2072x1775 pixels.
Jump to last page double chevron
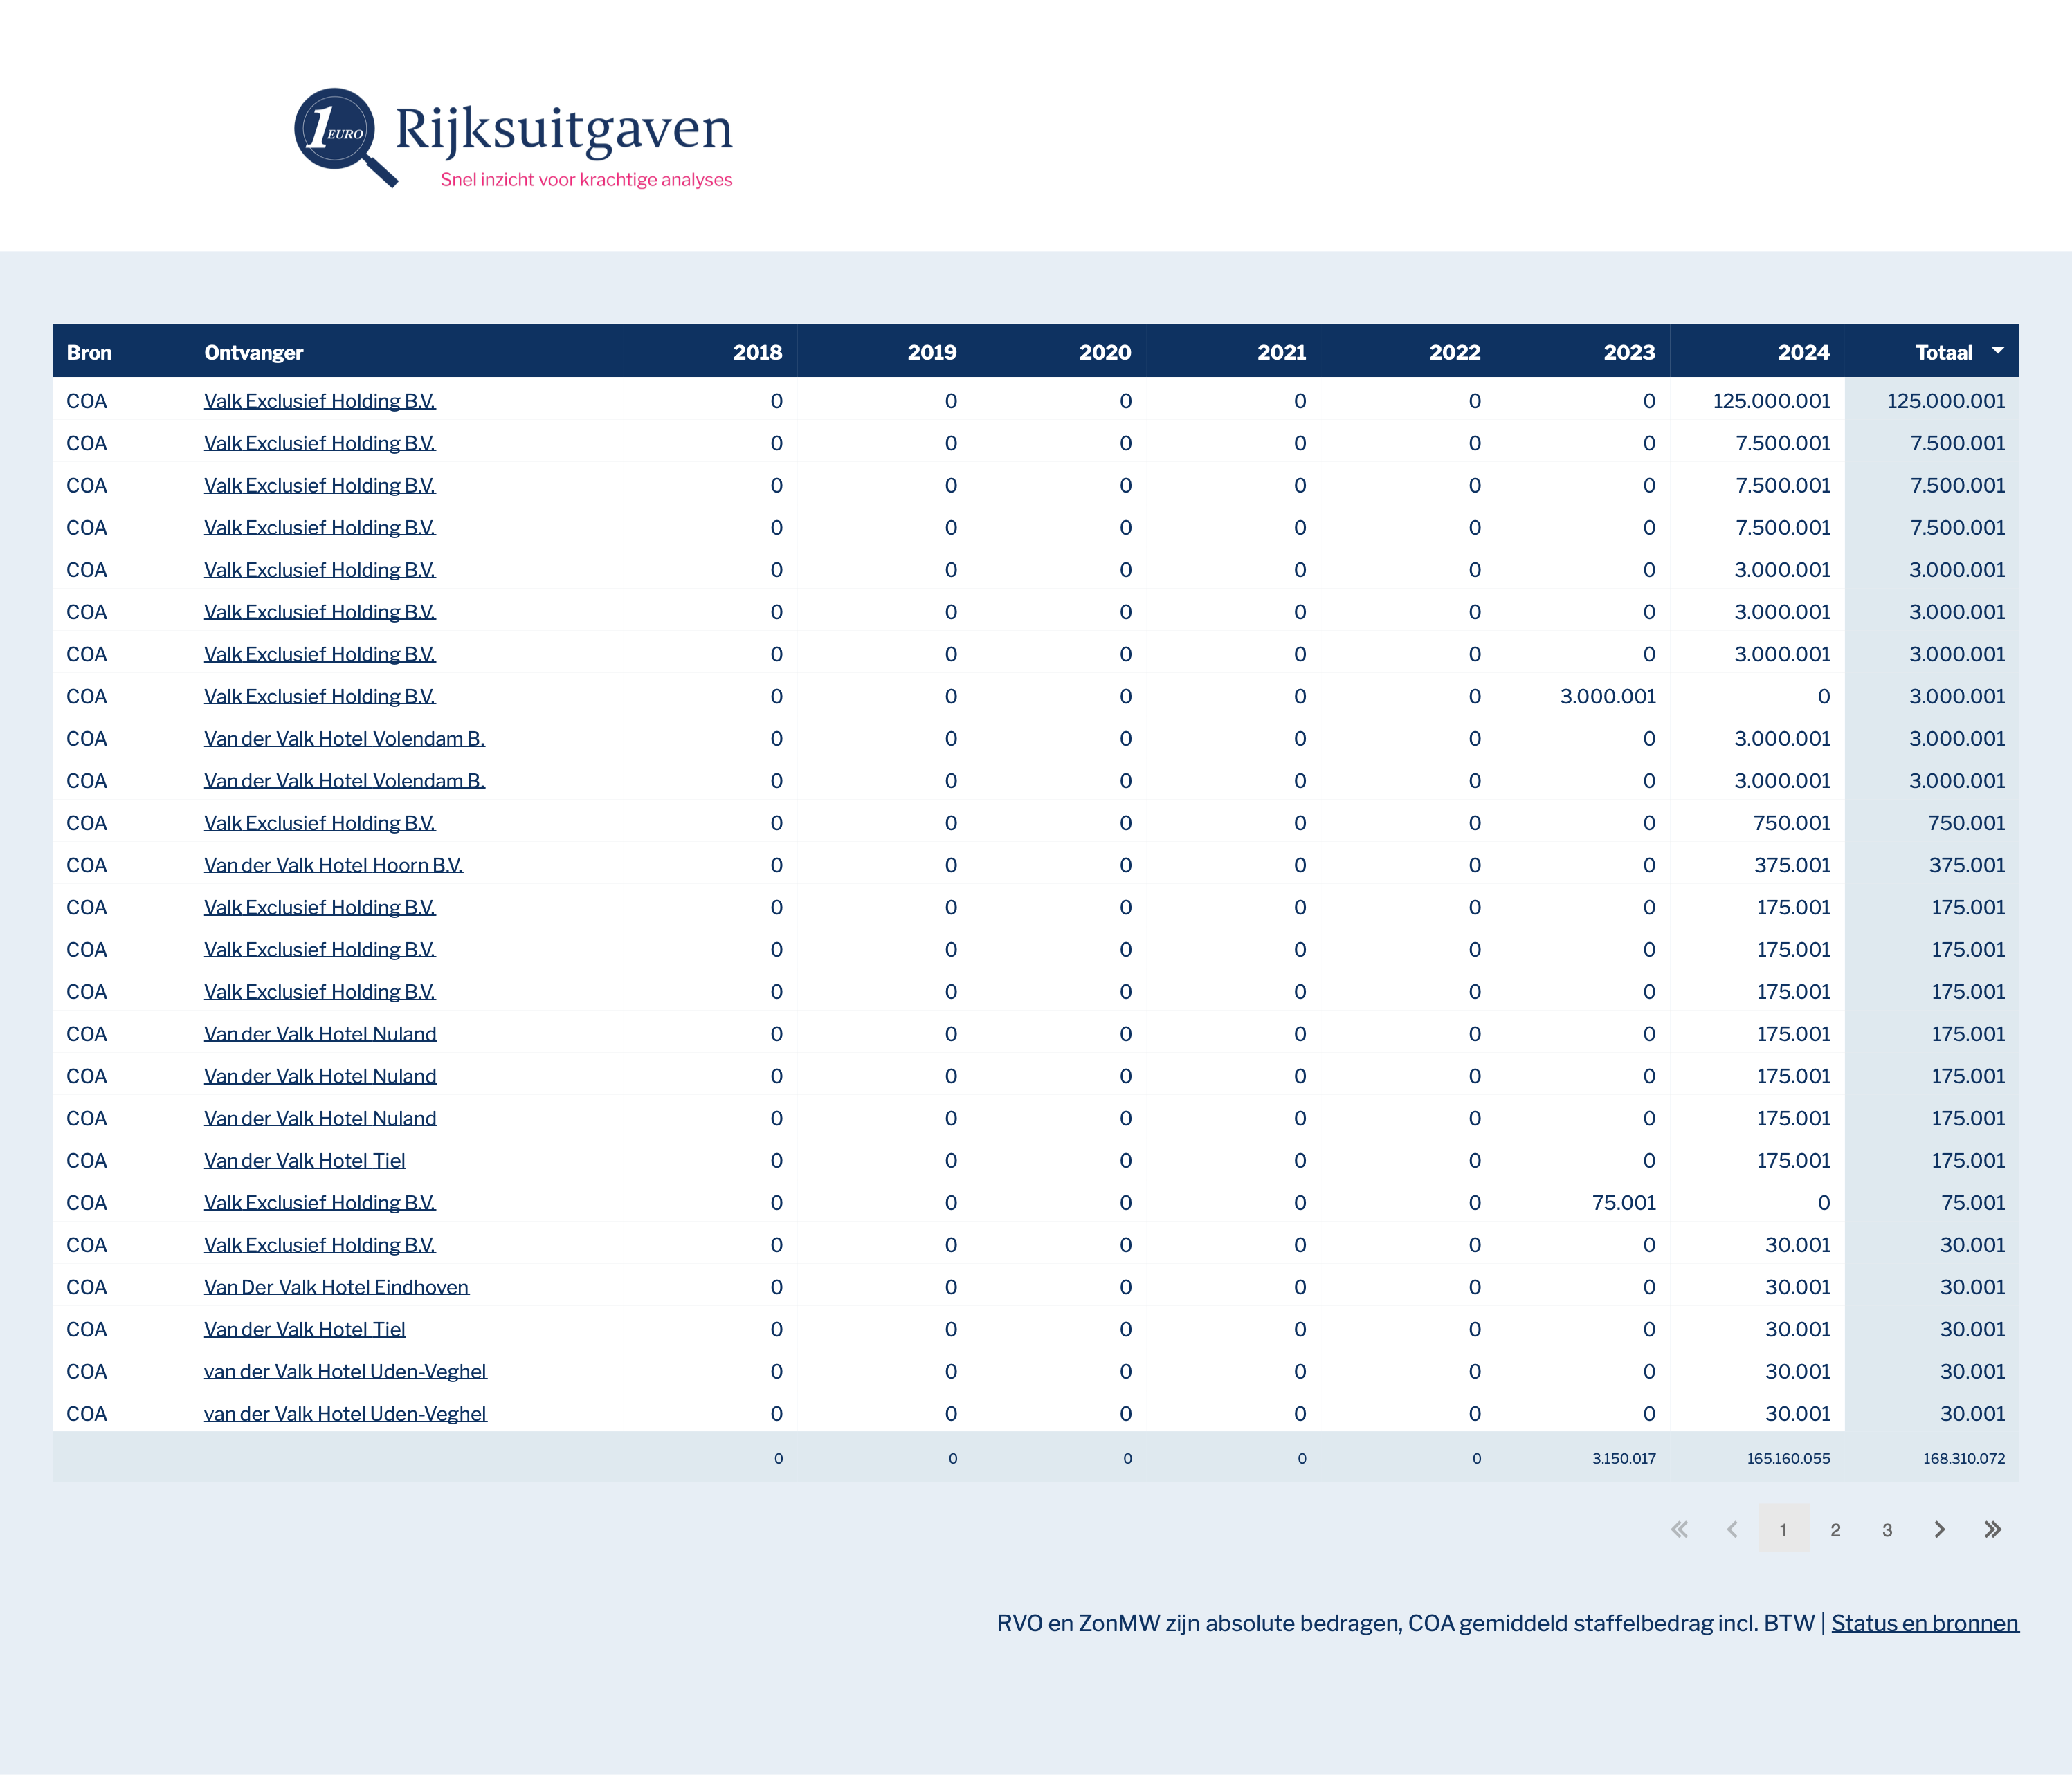[1992, 1529]
